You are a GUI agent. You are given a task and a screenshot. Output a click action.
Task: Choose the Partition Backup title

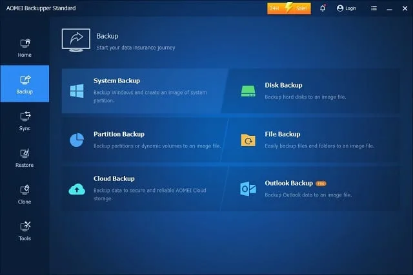(119, 134)
